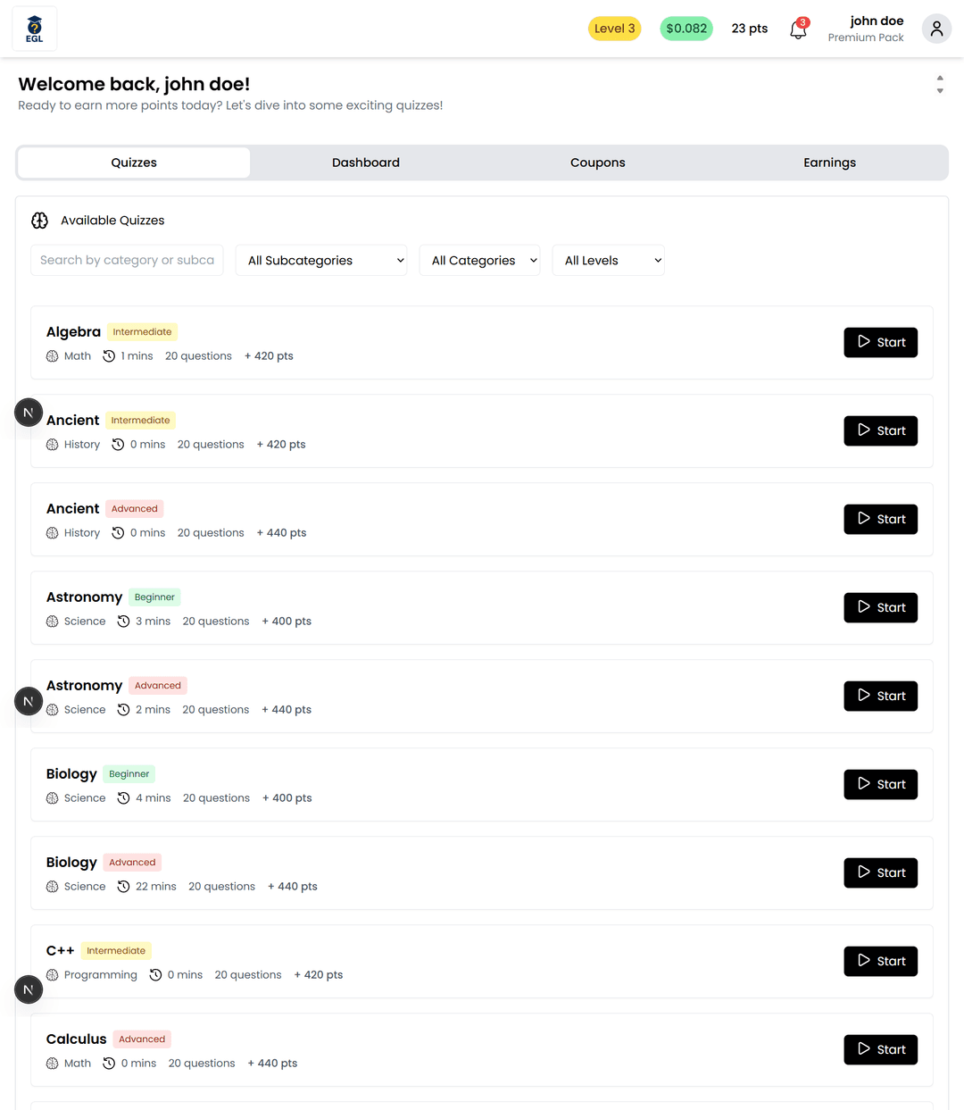Viewport: 964px width, 1110px height.
Task: Open the All Categories dropdown
Action: pos(479,261)
